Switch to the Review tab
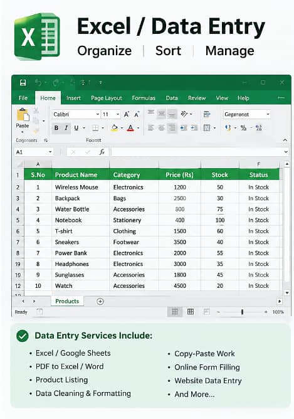 [197, 98]
